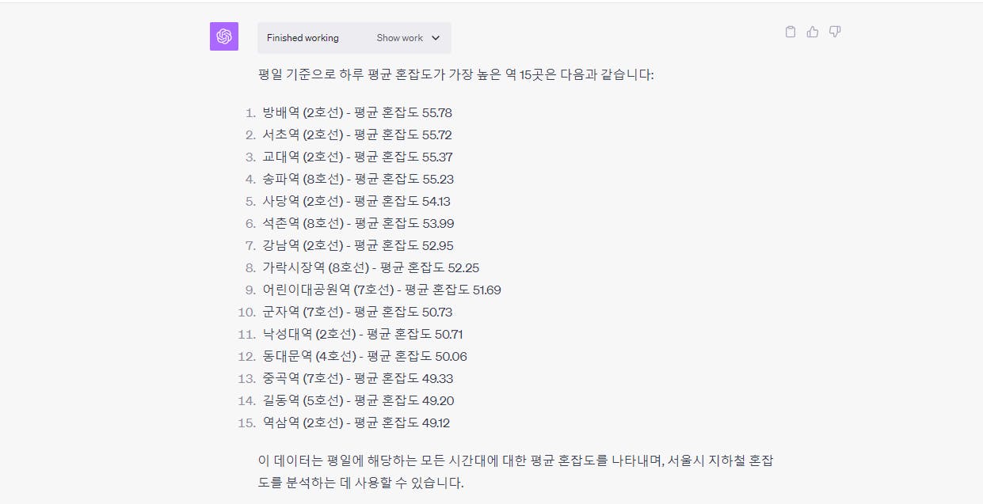Screen dimensions: 983x504
Task: Select the 방배역 (2호선) list entry
Action: tap(357, 112)
